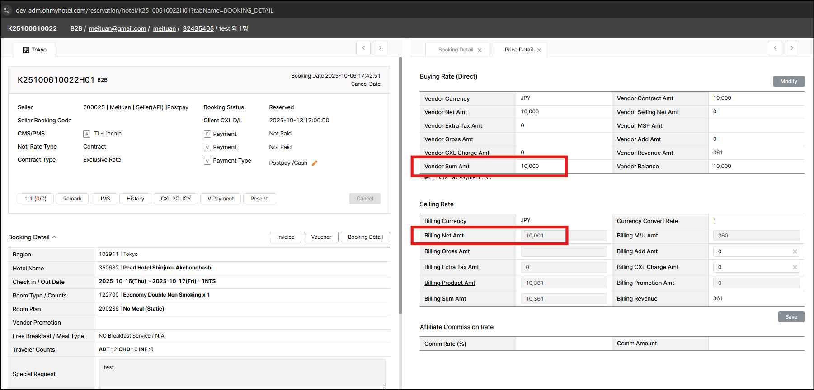
Task: Open the Pearl Hotel Shinjuku Akebonobashi link
Action: [168, 268]
